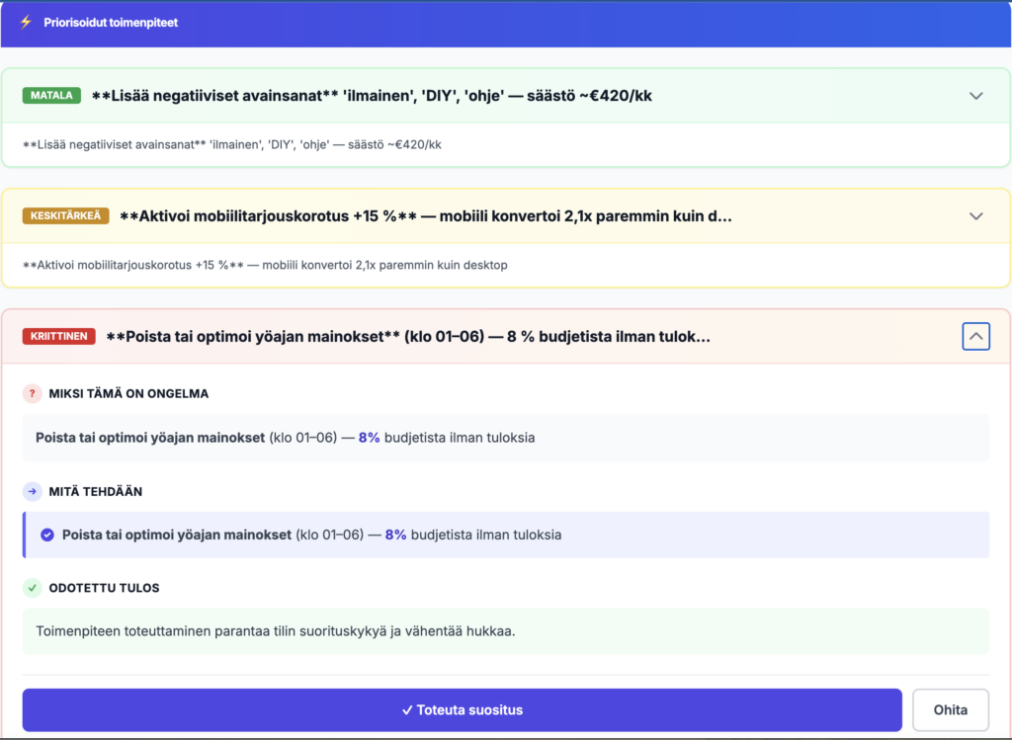Click the red question mark icon

coord(33,393)
